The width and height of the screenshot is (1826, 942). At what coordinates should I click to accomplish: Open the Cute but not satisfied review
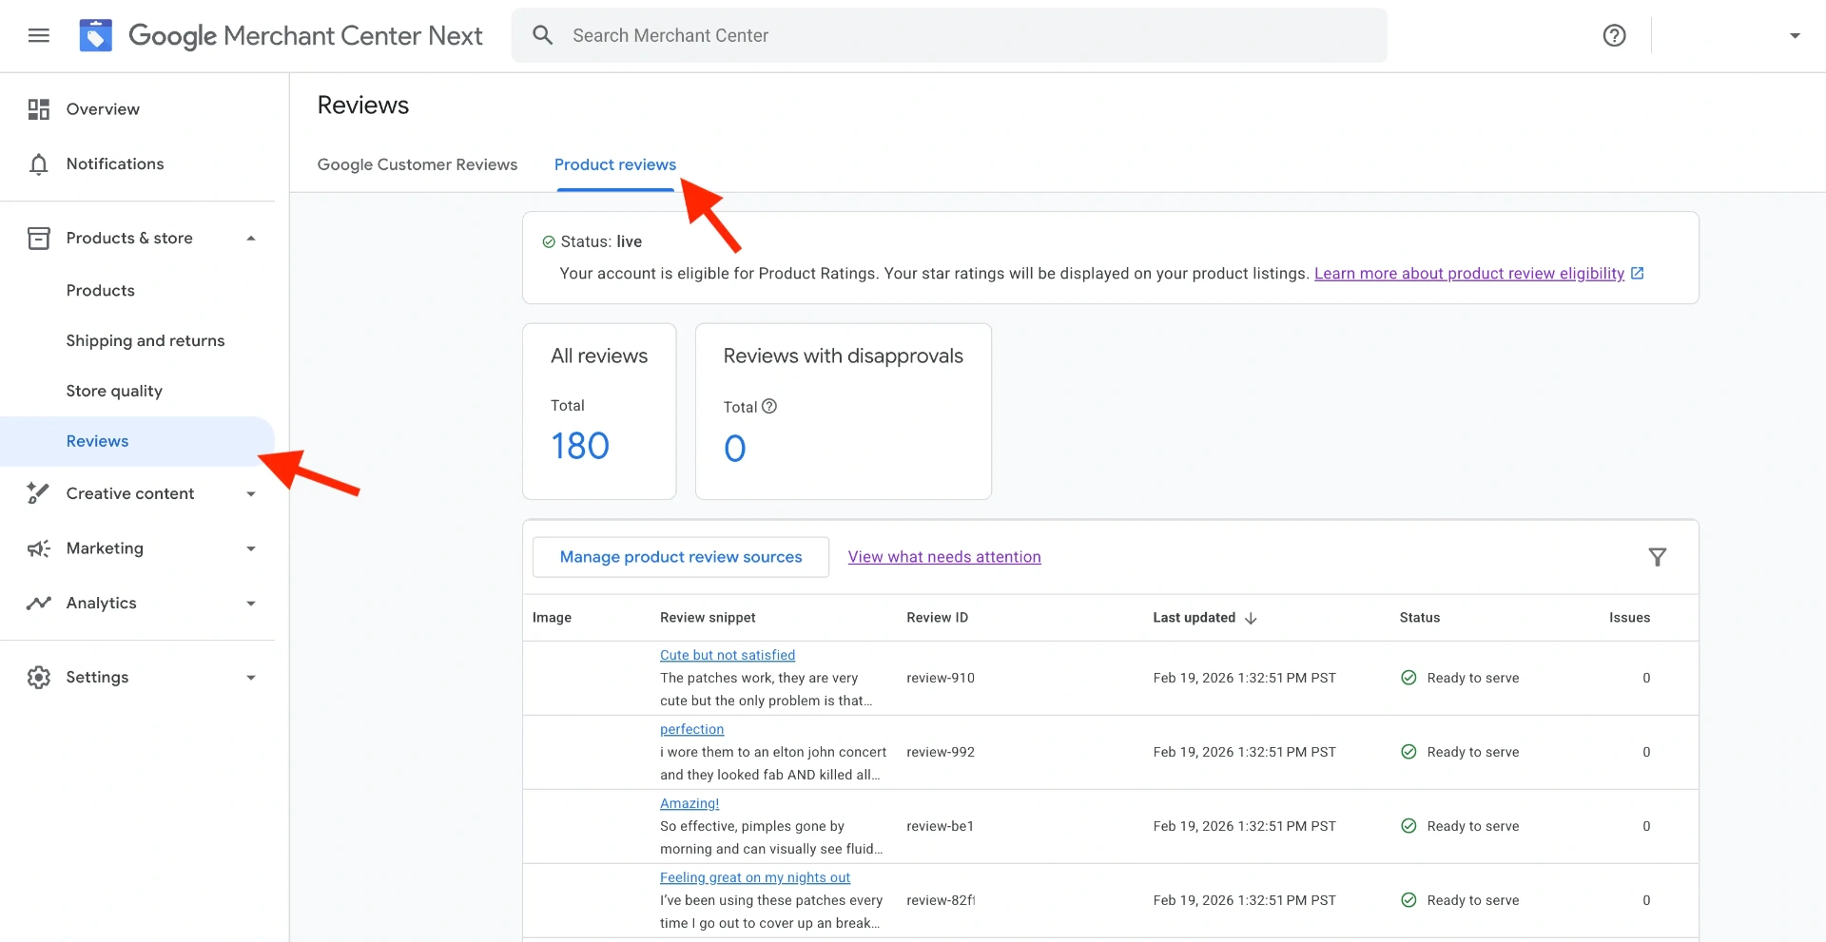point(728,655)
